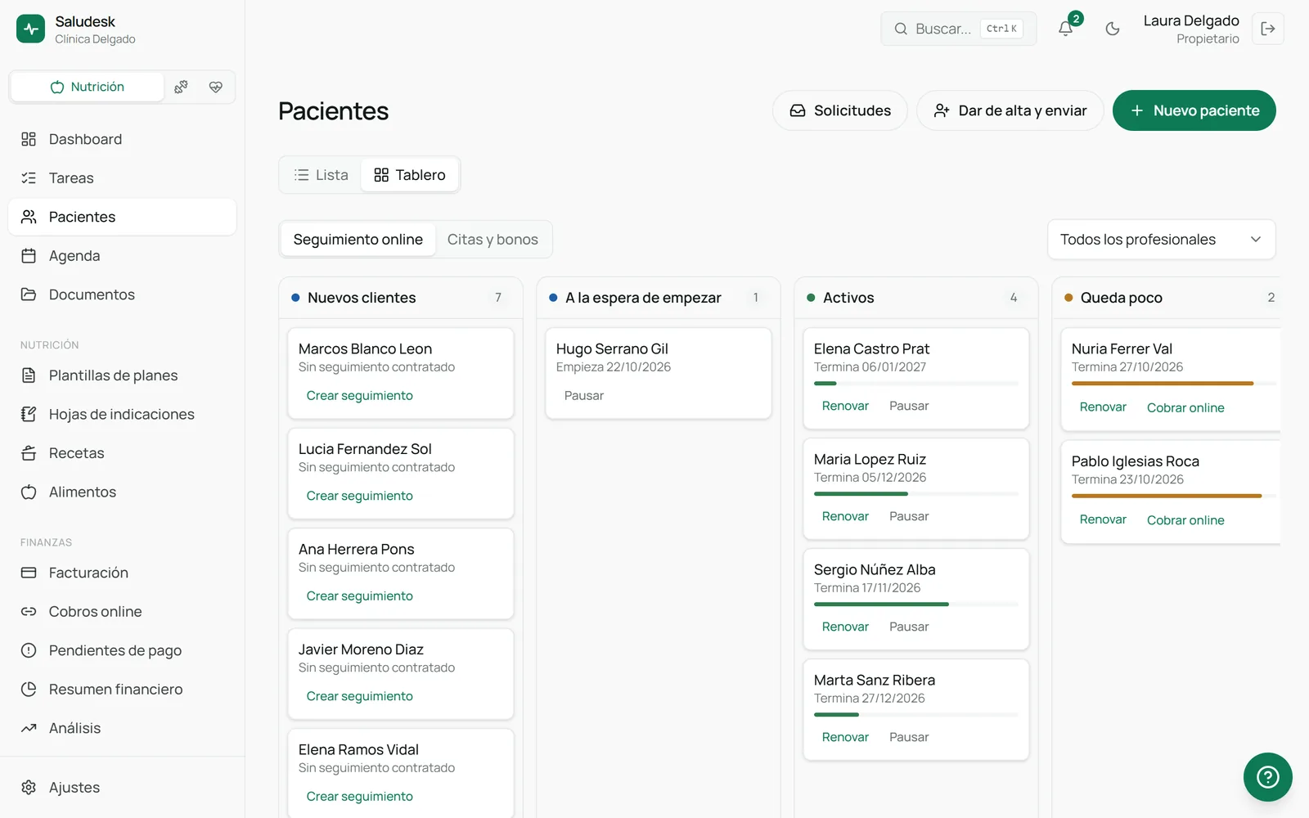Go to Hojas de indicaciones
The width and height of the screenshot is (1309, 818).
tap(123, 414)
